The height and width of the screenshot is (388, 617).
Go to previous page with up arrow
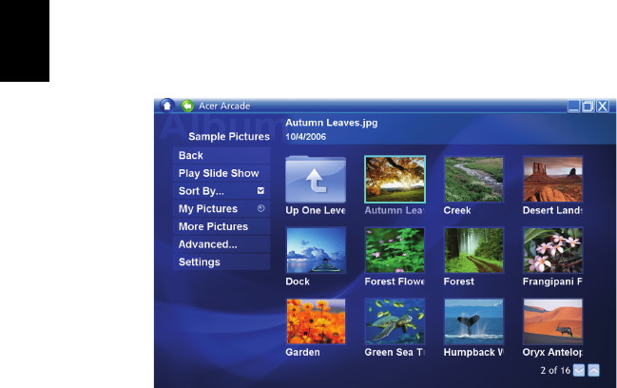pyautogui.click(x=593, y=370)
